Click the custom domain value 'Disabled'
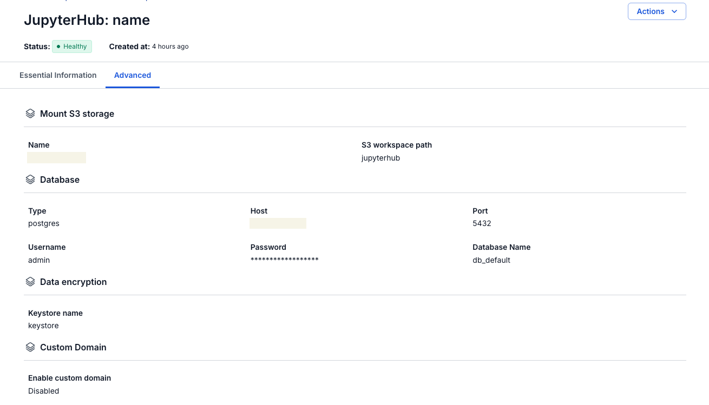The image size is (709, 405). (x=44, y=391)
